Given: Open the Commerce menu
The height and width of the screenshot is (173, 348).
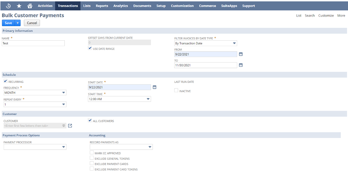Looking at the screenshot, I should (207, 6).
